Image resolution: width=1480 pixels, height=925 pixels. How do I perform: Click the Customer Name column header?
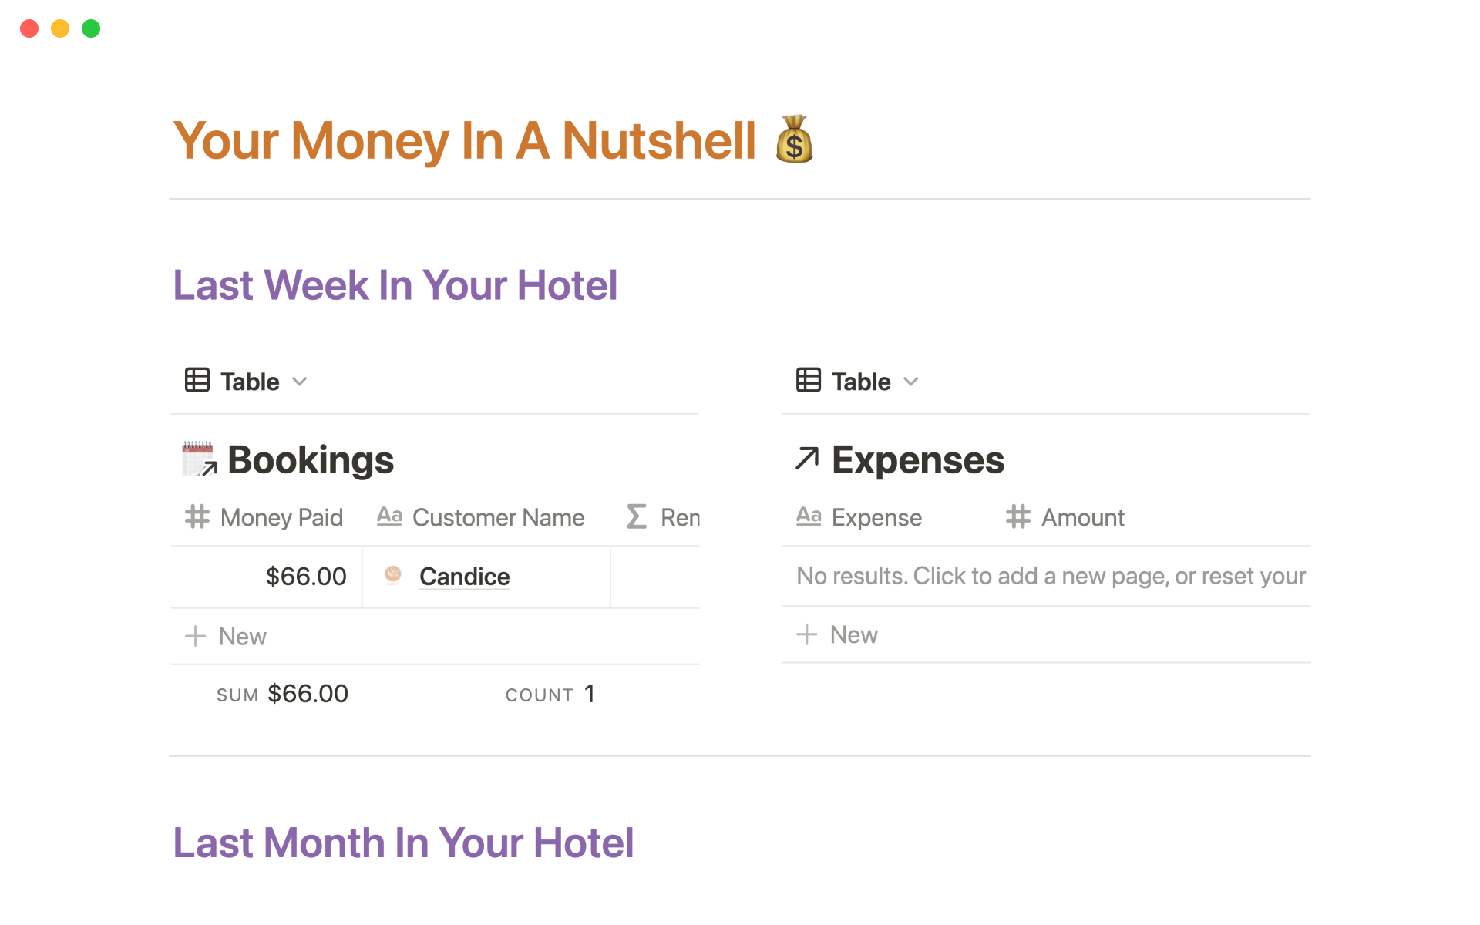(497, 517)
